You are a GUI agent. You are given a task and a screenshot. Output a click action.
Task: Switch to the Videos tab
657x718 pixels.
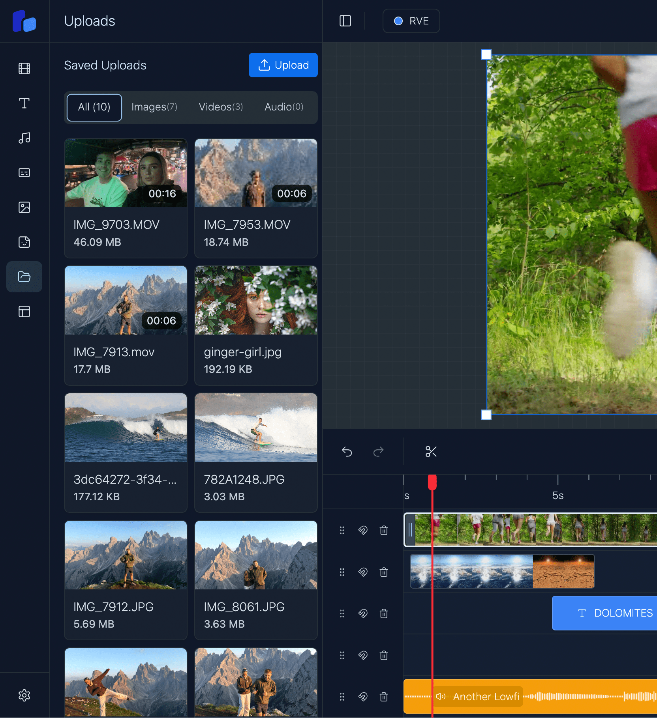pyautogui.click(x=220, y=107)
